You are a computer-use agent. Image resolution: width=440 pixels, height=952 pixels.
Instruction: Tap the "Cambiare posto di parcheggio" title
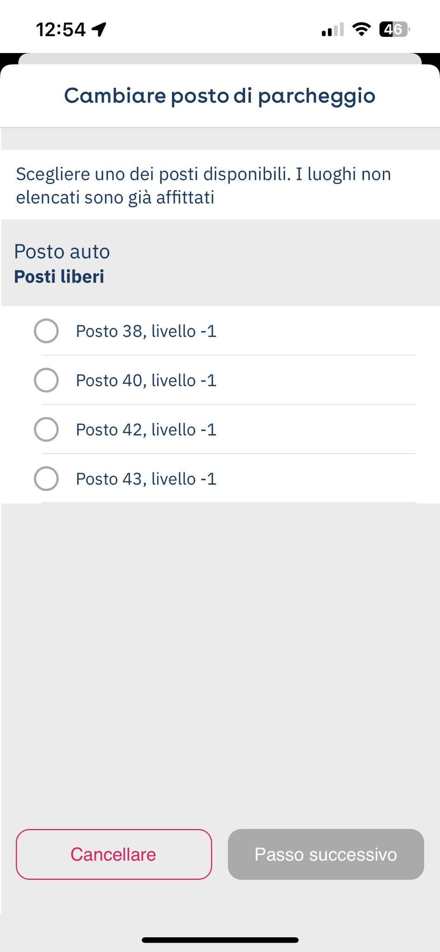[x=220, y=96]
